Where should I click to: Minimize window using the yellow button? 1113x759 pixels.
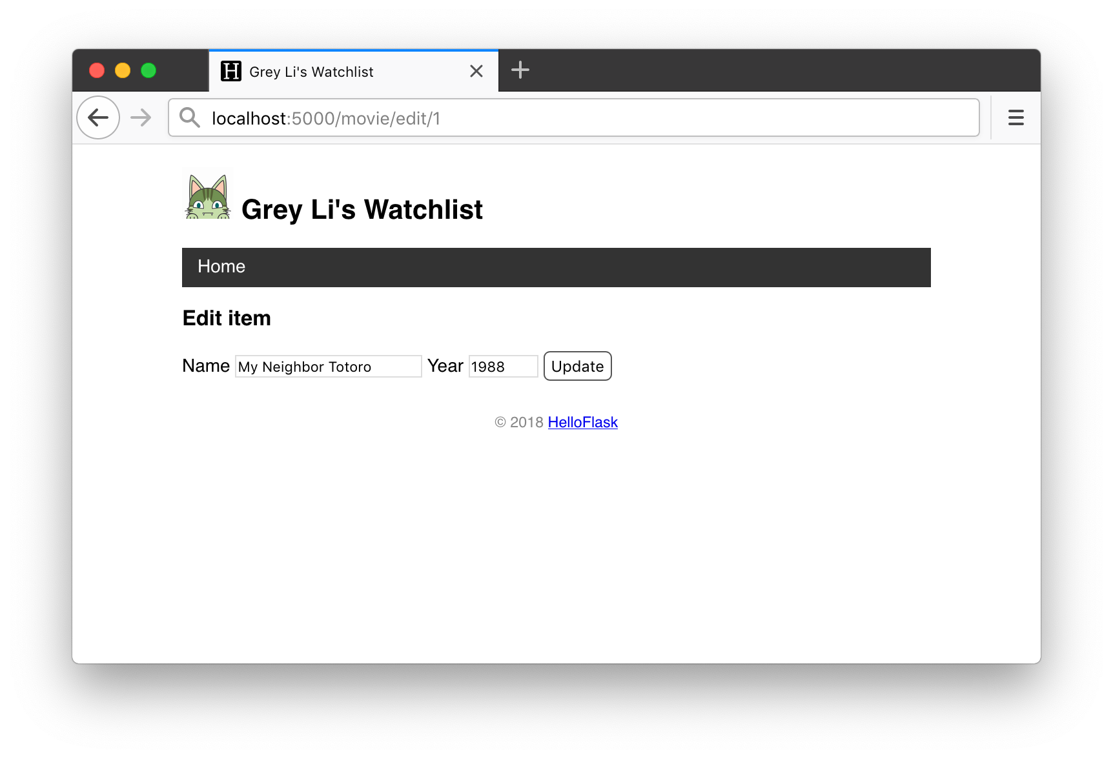click(x=123, y=70)
